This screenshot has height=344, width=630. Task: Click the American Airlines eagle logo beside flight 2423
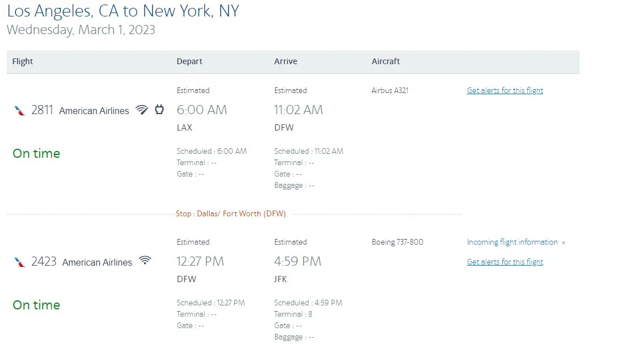[18, 262]
